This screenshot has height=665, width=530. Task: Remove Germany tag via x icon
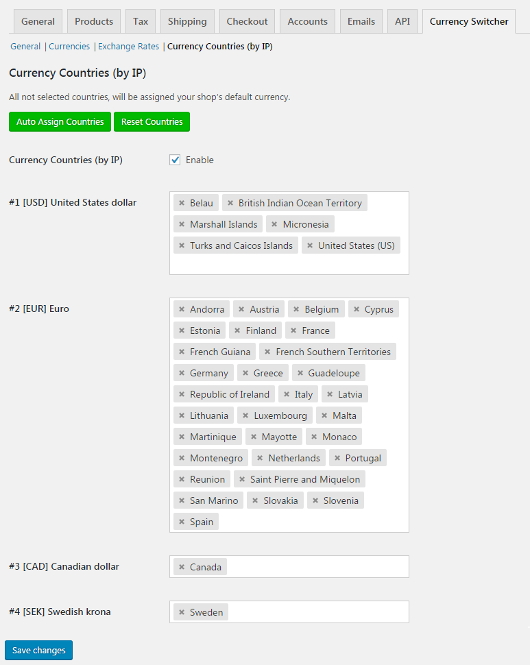pos(182,373)
